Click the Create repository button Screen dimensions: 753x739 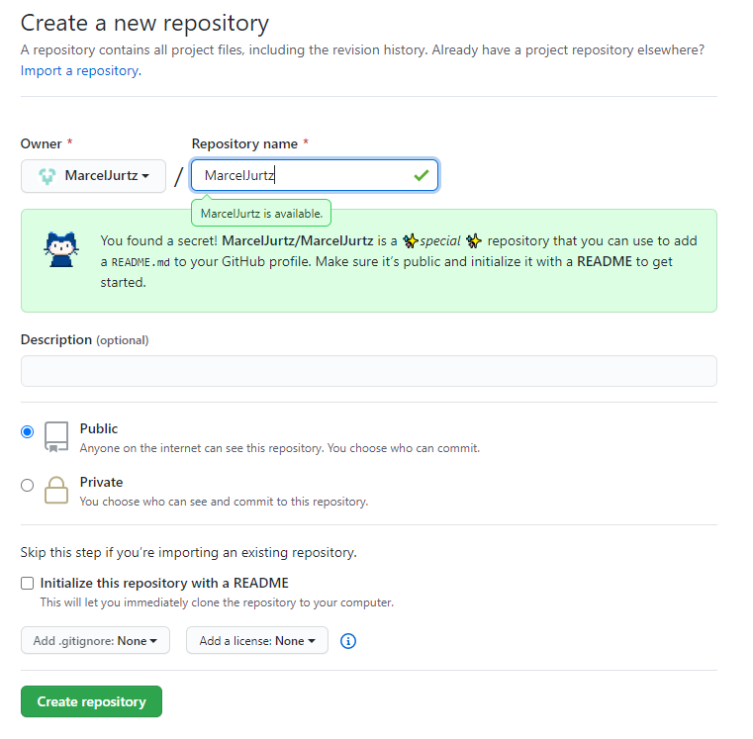[x=91, y=701]
